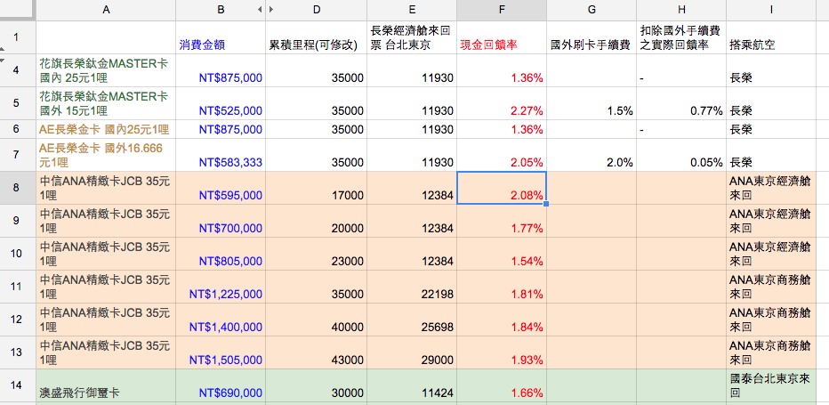Select the mileage cell 43000
The width and height of the screenshot is (829, 405).
coord(316,352)
